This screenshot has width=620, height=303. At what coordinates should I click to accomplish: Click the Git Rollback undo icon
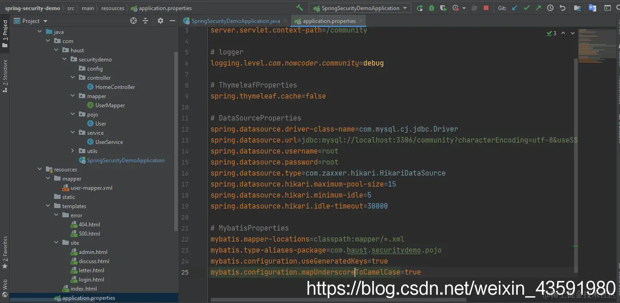563,8
